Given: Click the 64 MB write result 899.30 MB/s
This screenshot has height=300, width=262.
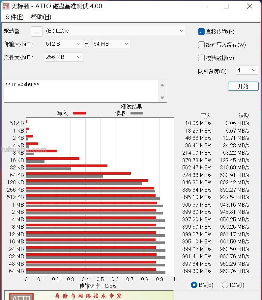Looking at the screenshot, I should 197,271.
